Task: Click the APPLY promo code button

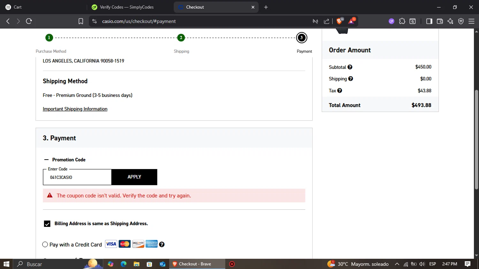Action: (x=134, y=177)
